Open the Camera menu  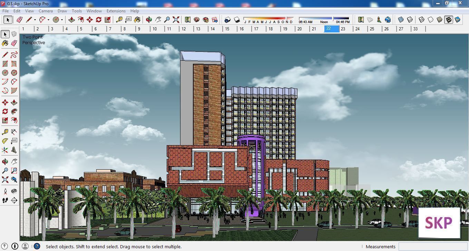point(45,11)
